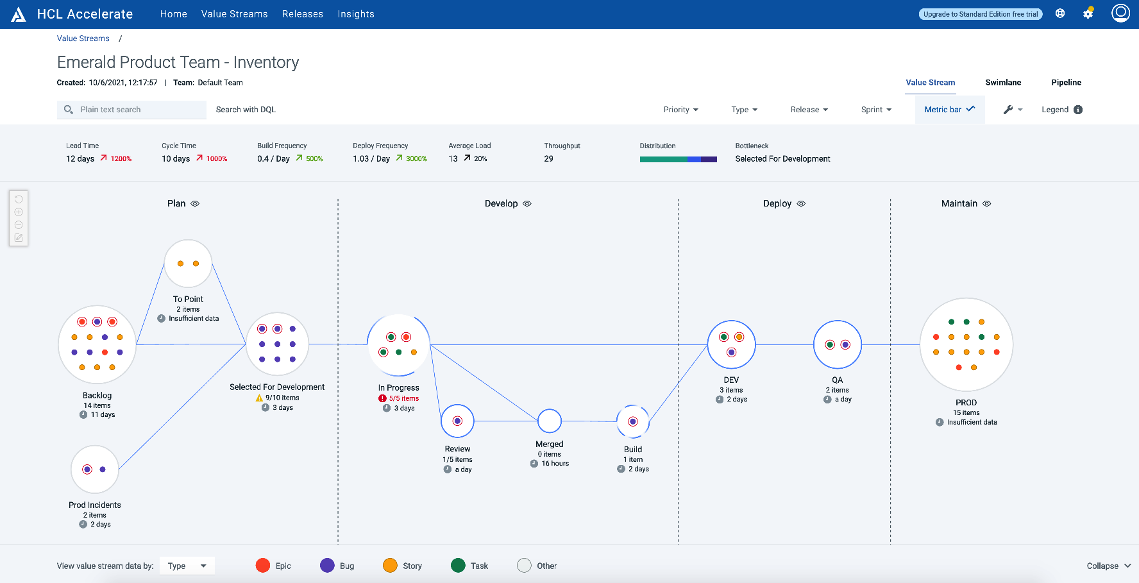This screenshot has width=1139, height=583.
Task: Toggle visibility of the Develop phase
Action: point(527,203)
